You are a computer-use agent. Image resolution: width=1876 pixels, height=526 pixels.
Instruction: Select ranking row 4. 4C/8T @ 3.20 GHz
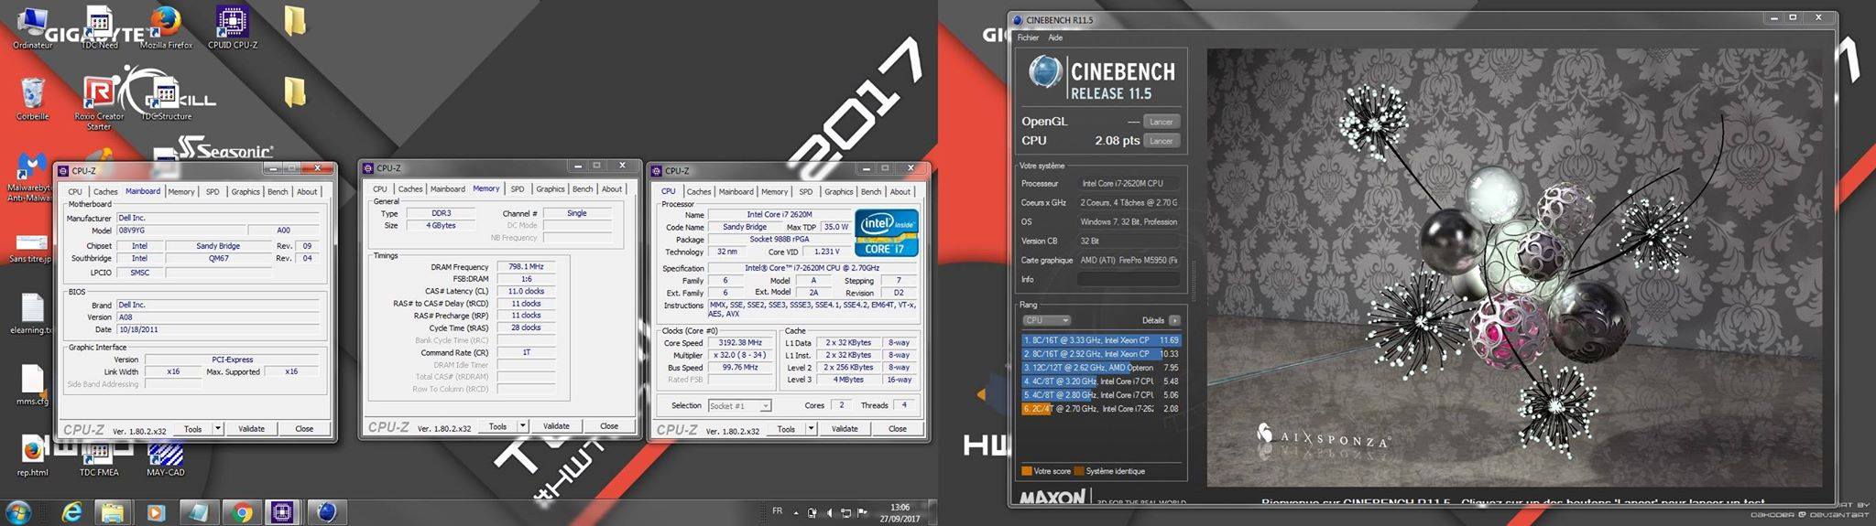[1101, 381]
